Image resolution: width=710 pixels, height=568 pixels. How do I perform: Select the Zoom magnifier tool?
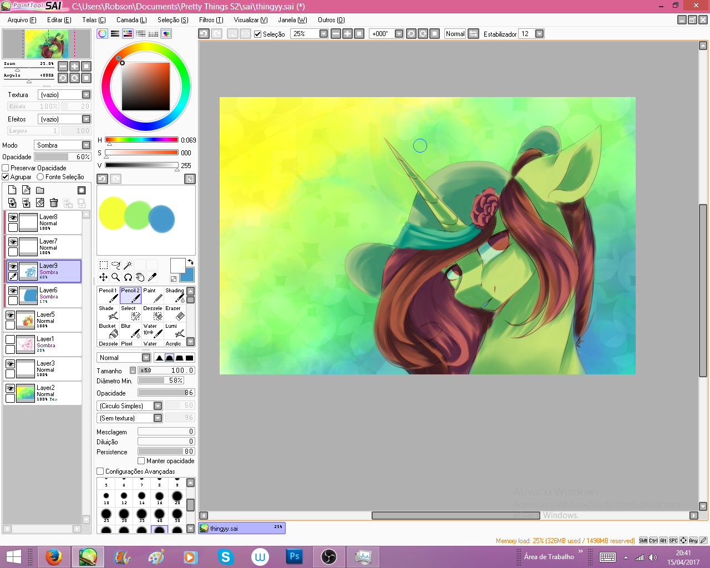tap(115, 277)
